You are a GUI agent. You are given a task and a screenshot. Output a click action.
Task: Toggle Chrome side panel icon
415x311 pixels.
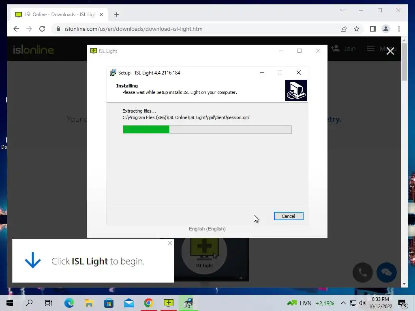(x=373, y=29)
